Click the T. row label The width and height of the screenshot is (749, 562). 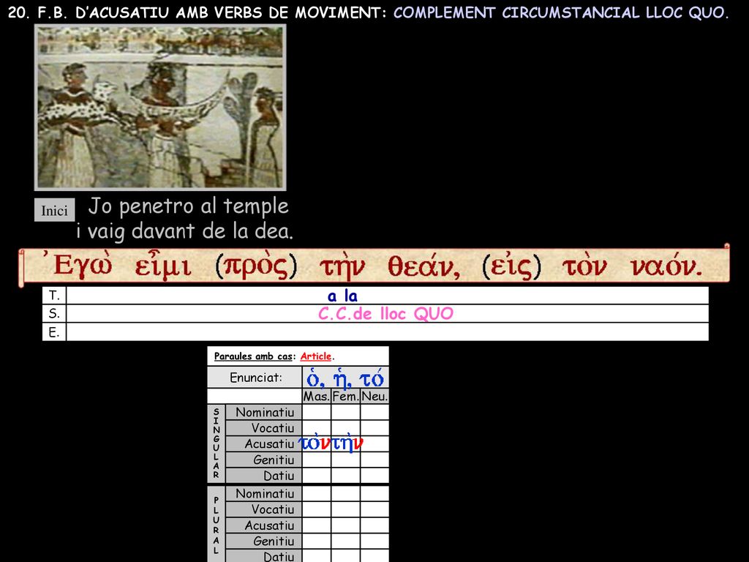click(54, 296)
